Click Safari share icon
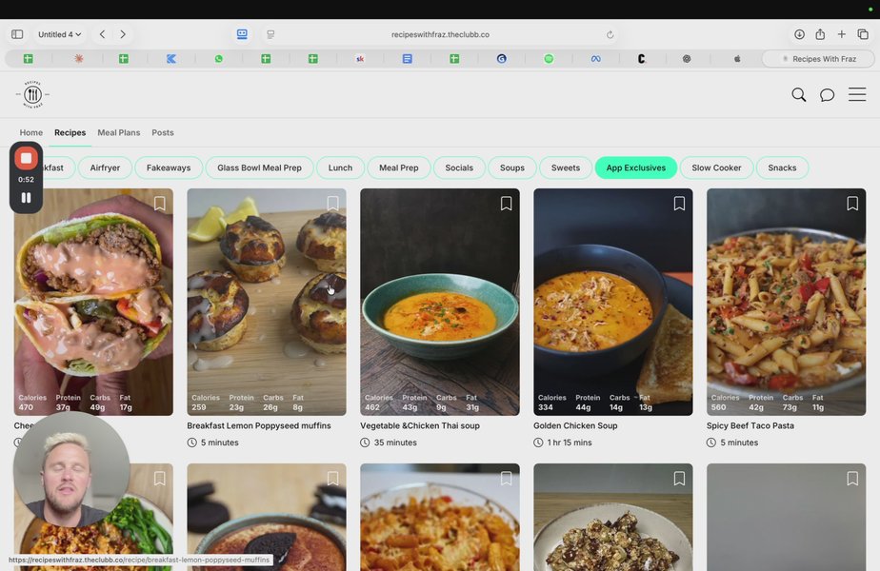Image resolution: width=880 pixels, height=571 pixels. (820, 34)
